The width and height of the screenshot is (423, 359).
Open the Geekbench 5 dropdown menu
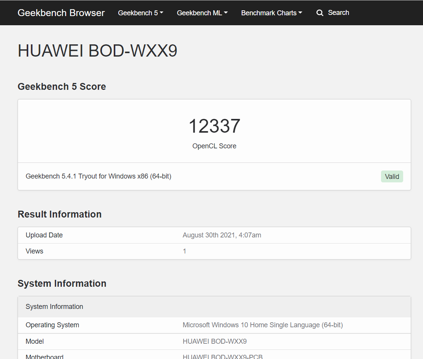coord(140,13)
